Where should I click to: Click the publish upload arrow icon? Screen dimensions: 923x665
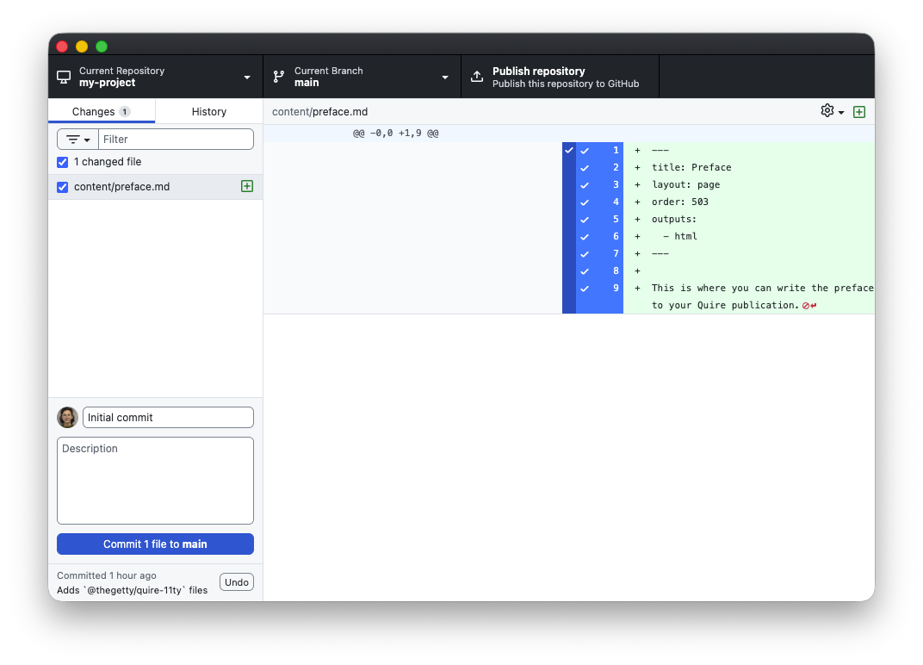[x=477, y=77]
